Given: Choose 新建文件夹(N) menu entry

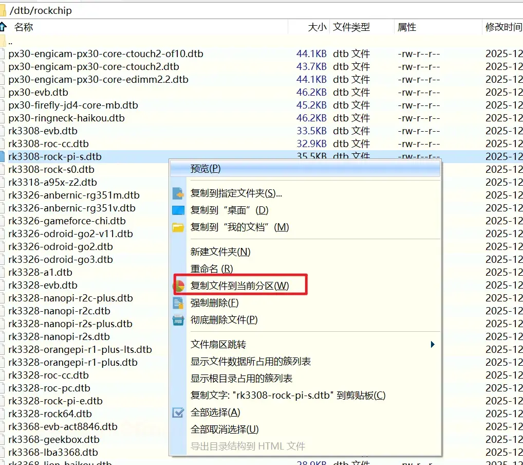Looking at the screenshot, I should tap(220, 252).
